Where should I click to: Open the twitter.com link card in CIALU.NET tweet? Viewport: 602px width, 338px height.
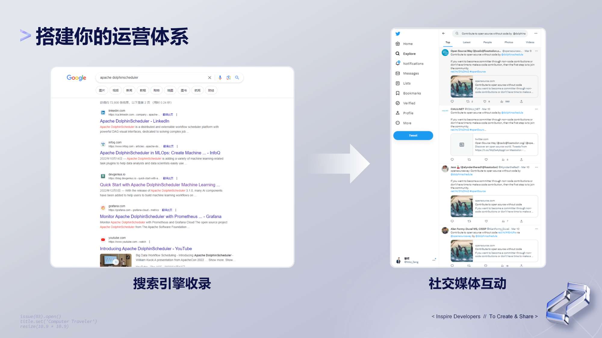[494, 145]
